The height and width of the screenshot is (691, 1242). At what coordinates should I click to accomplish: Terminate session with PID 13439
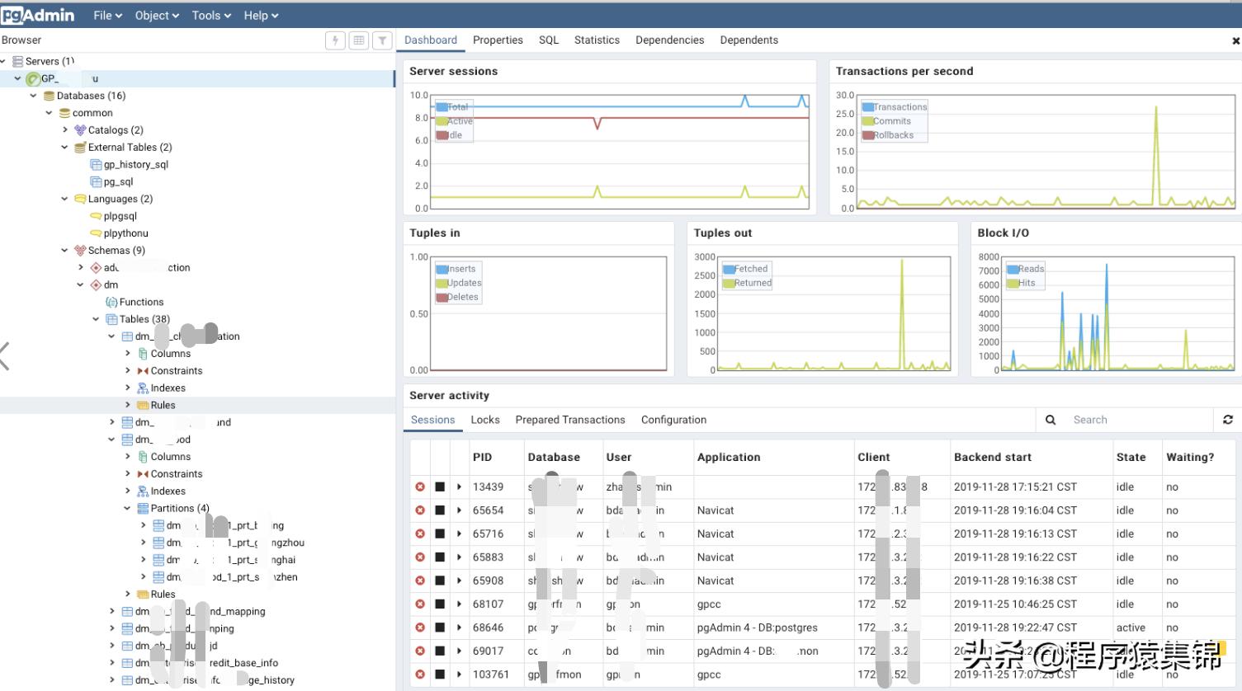point(420,487)
